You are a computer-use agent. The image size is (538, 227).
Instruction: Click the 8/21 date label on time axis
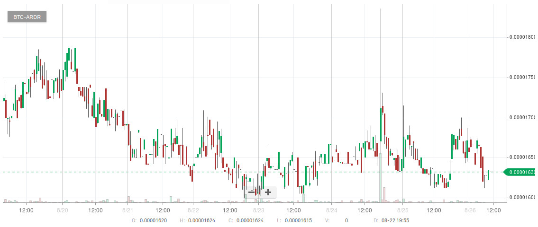(128, 210)
